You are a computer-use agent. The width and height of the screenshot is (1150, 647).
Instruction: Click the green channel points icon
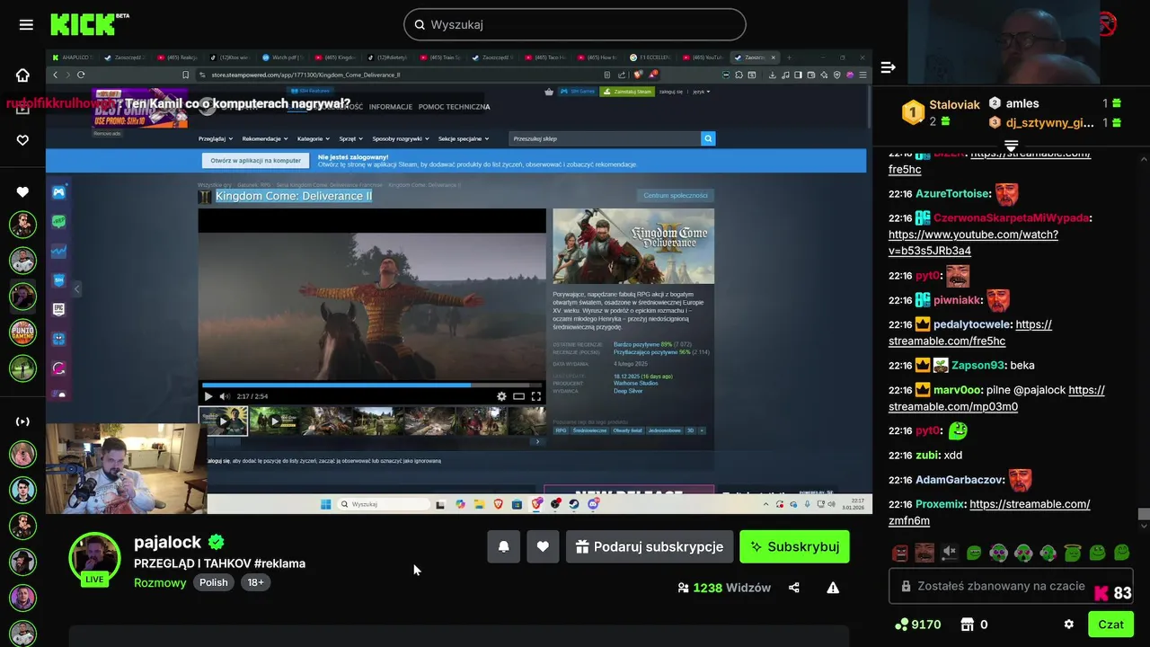(902, 625)
